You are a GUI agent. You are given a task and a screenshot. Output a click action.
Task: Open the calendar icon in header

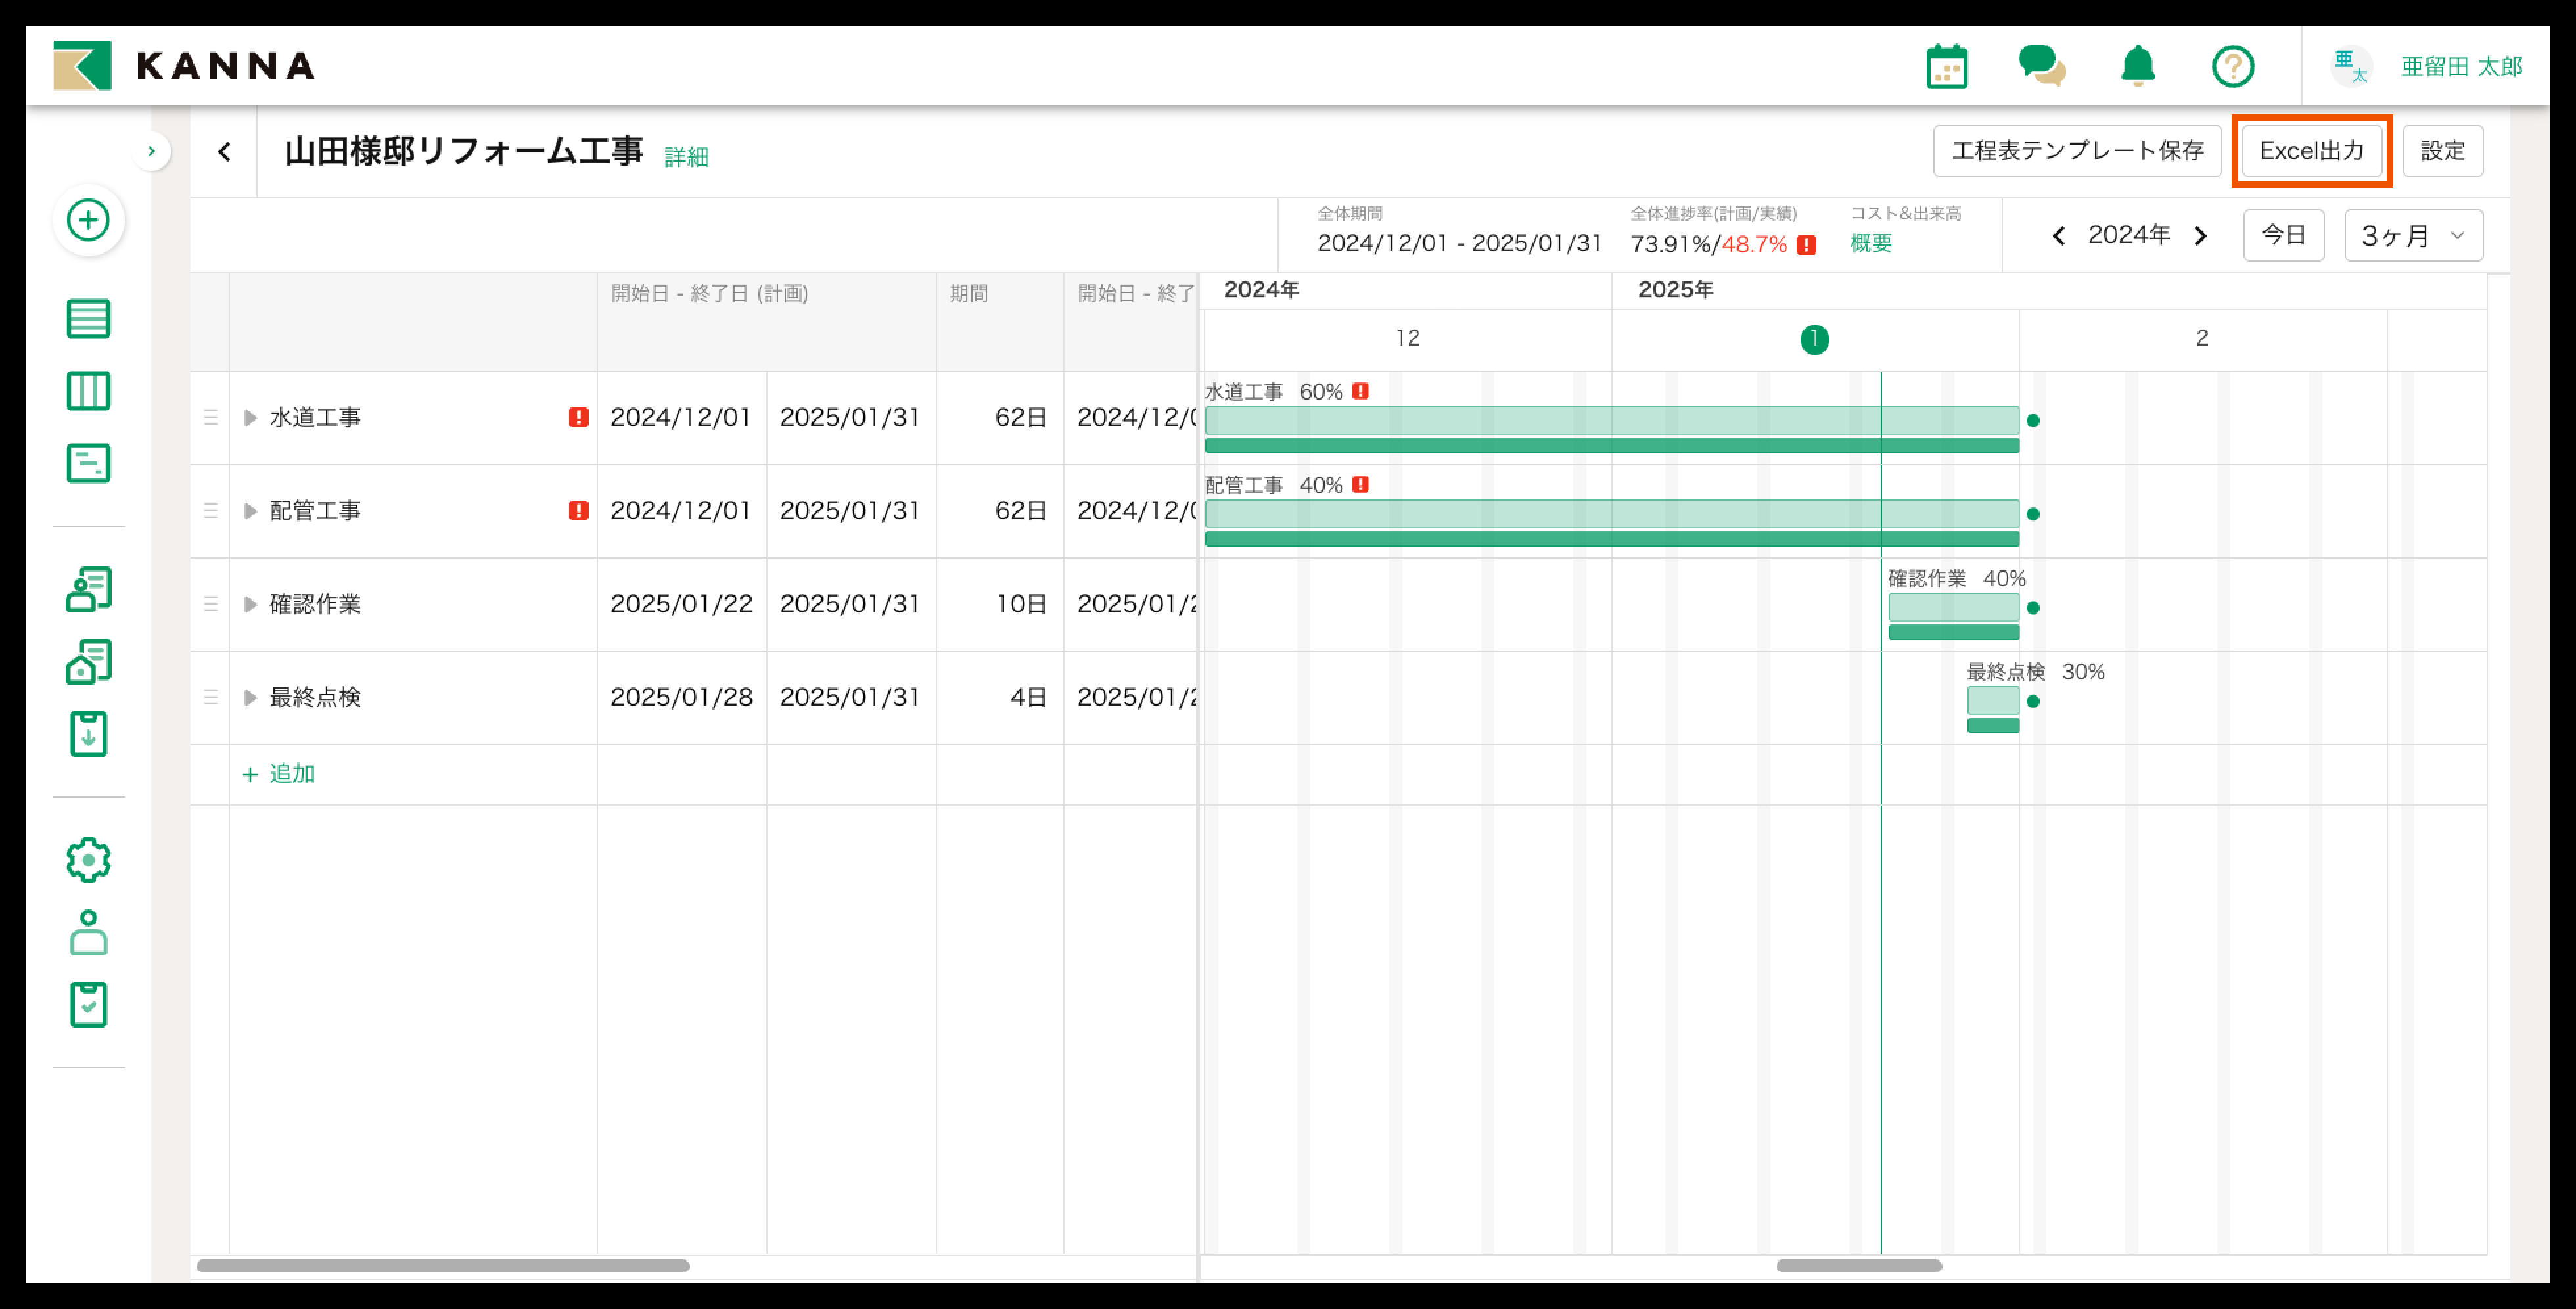tap(1946, 67)
